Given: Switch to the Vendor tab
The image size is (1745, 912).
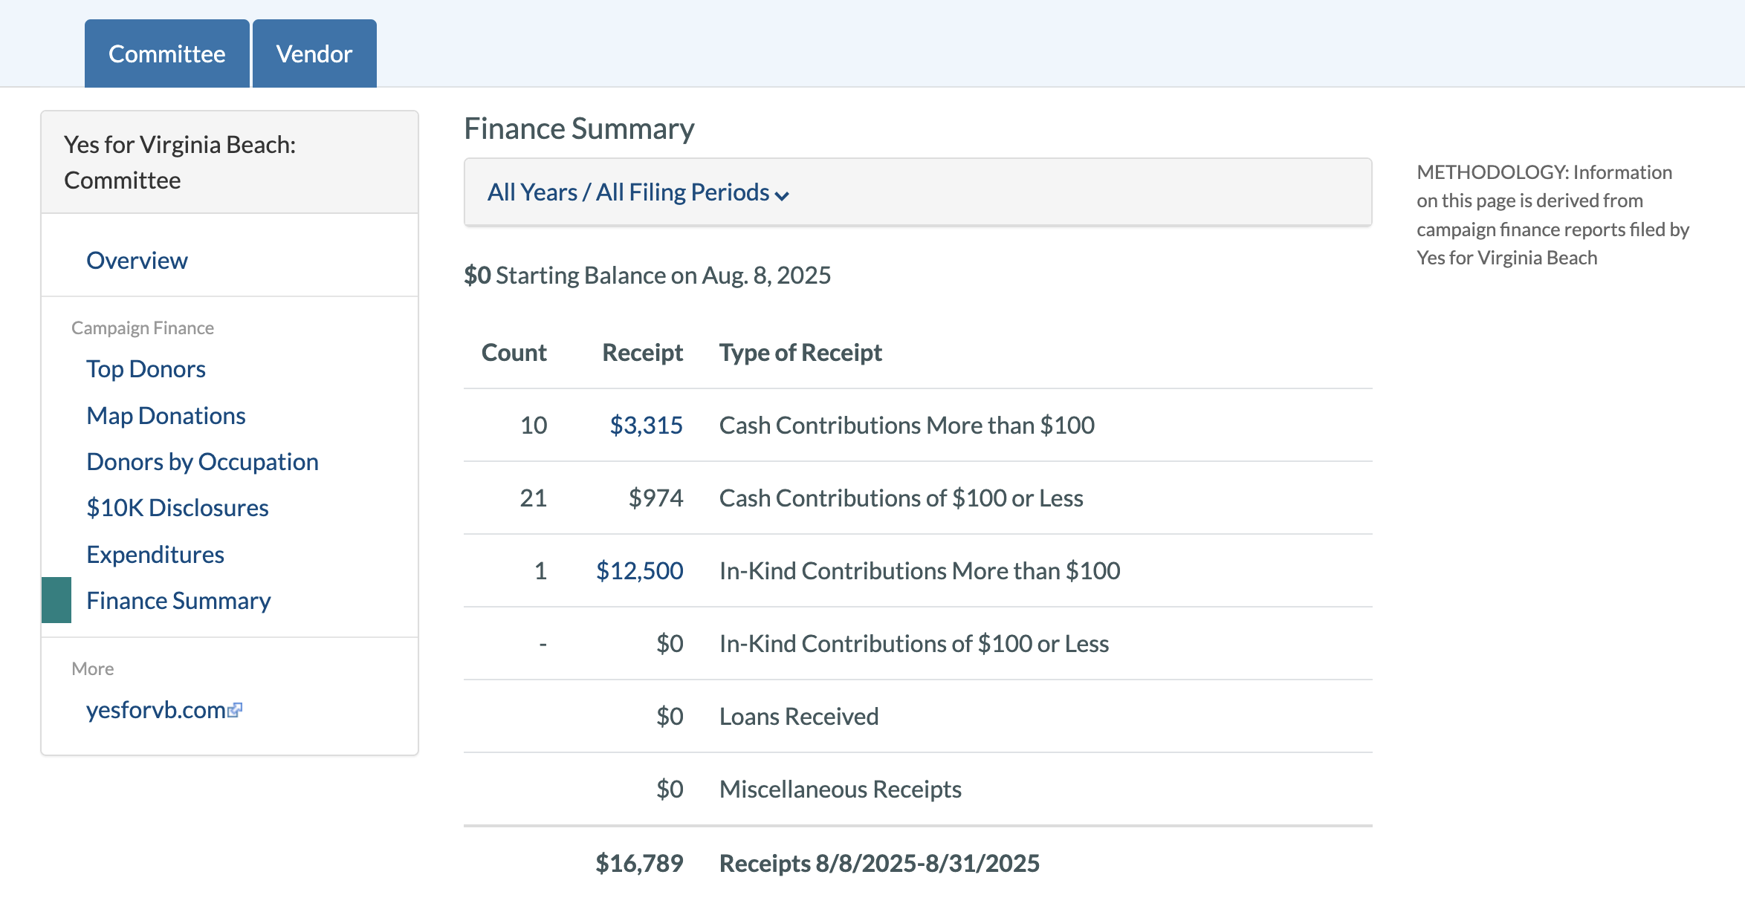Looking at the screenshot, I should (314, 53).
